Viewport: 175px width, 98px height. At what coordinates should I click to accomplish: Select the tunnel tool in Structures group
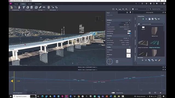point(28,7)
